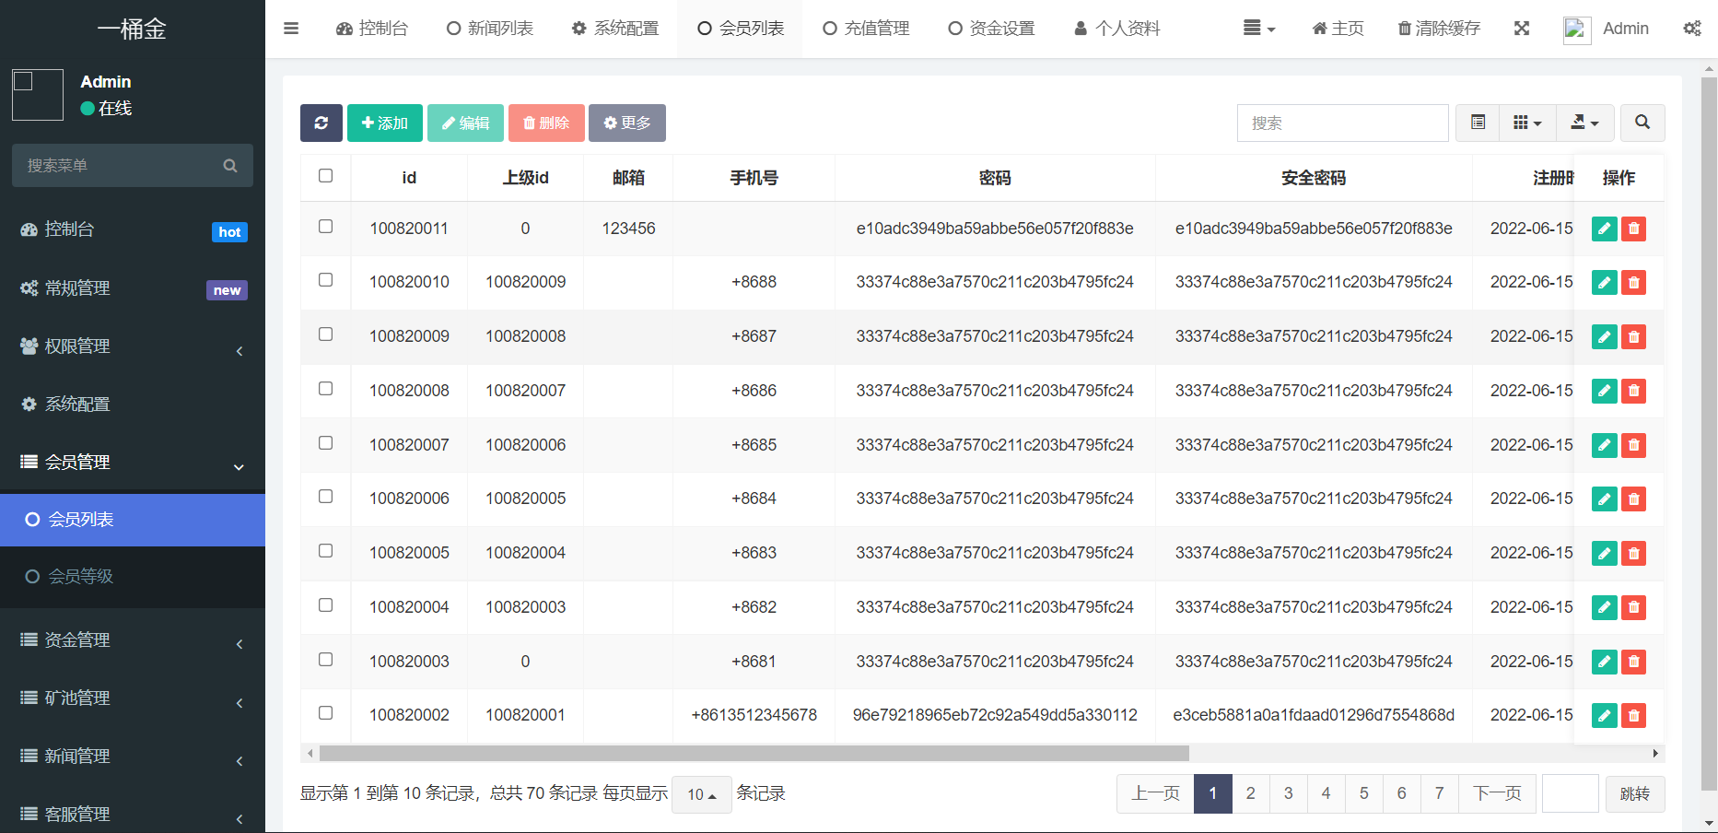Collapse 会员管理 in the sidebar
1718x833 pixels.
[133, 463]
